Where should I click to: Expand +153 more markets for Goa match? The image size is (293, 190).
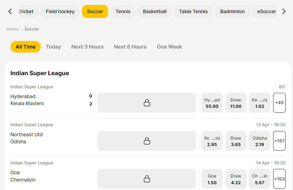(279, 179)
